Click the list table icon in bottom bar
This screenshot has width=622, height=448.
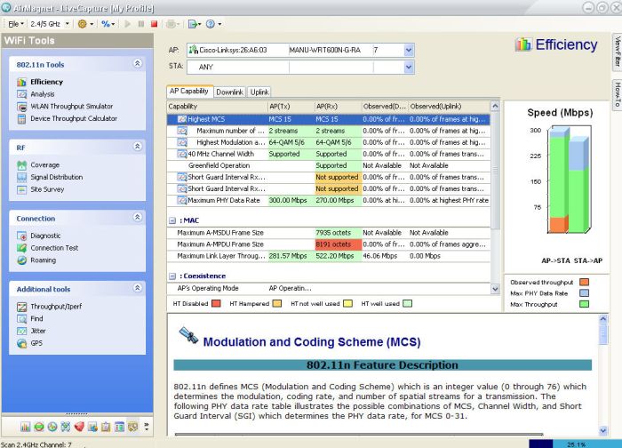tap(119, 427)
